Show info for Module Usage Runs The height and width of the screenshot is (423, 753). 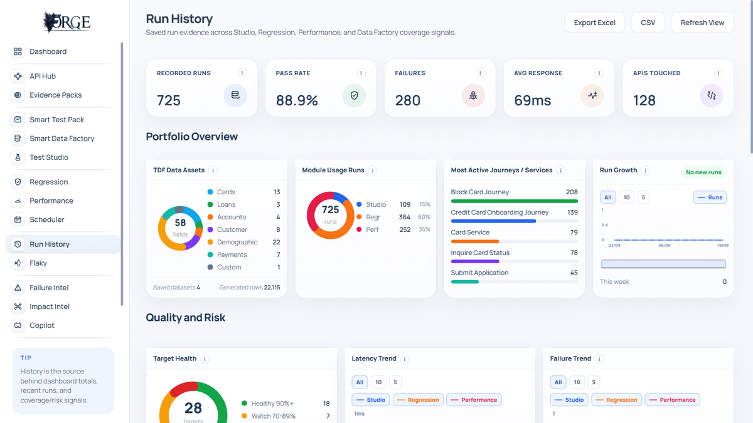tap(373, 170)
